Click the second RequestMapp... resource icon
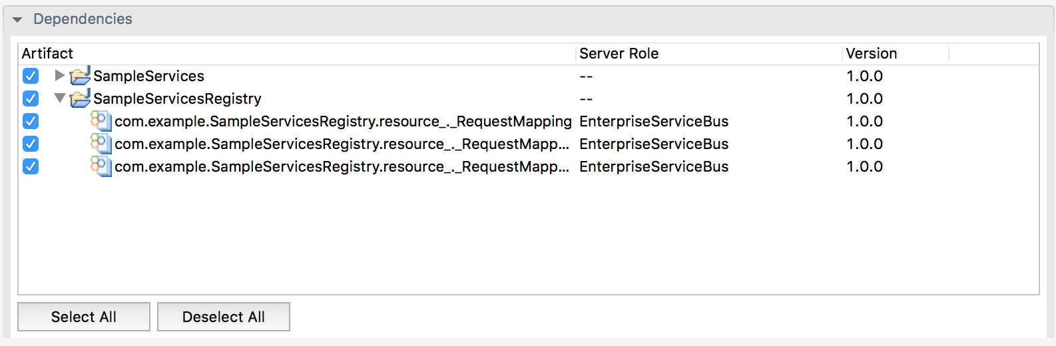 101,144
